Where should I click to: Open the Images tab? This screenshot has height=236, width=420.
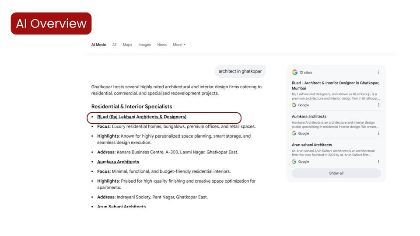point(145,45)
